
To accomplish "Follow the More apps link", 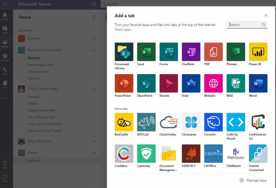I will 123,30.
